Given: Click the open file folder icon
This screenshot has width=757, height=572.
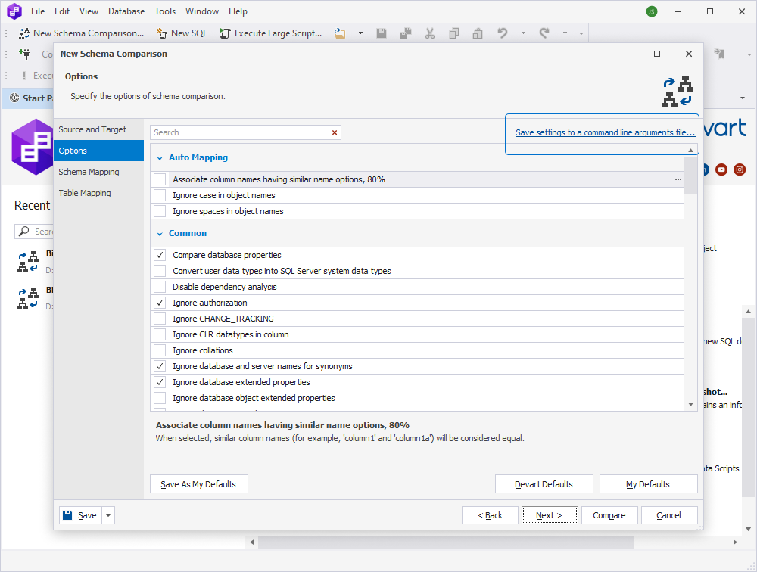Looking at the screenshot, I should tap(340, 33).
